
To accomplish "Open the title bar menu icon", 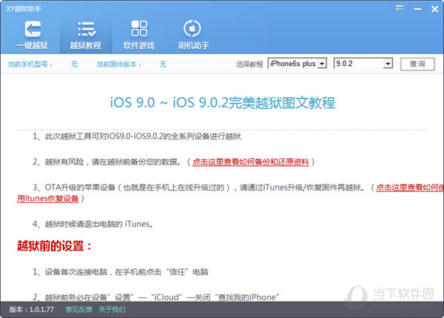I will point(400,8).
